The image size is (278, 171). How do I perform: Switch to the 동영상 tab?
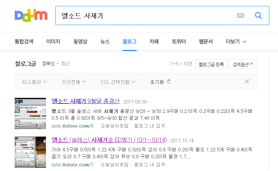click(x=80, y=42)
